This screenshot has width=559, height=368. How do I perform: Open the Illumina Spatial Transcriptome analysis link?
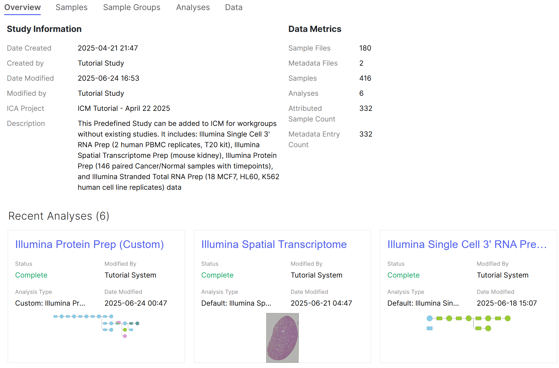click(x=274, y=244)
